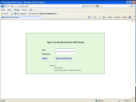Close the Internet Explorer window

[x=134, y=2]
